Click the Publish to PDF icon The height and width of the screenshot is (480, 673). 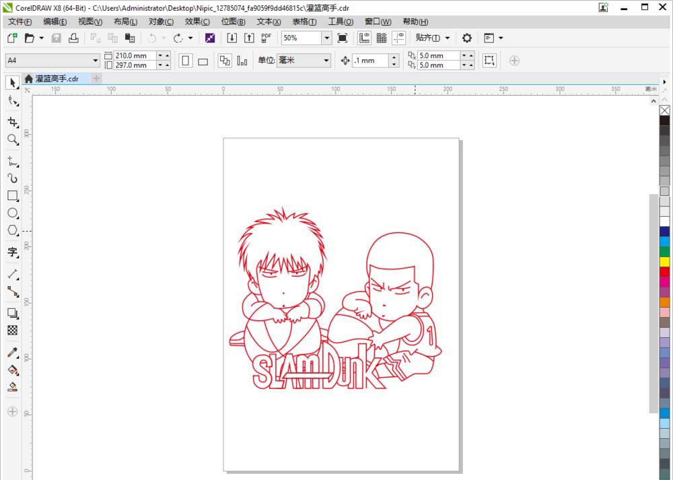(x=266, y=38)
